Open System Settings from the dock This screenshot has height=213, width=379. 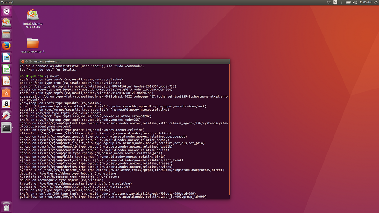pyautogui.click(x=6, y=115)
